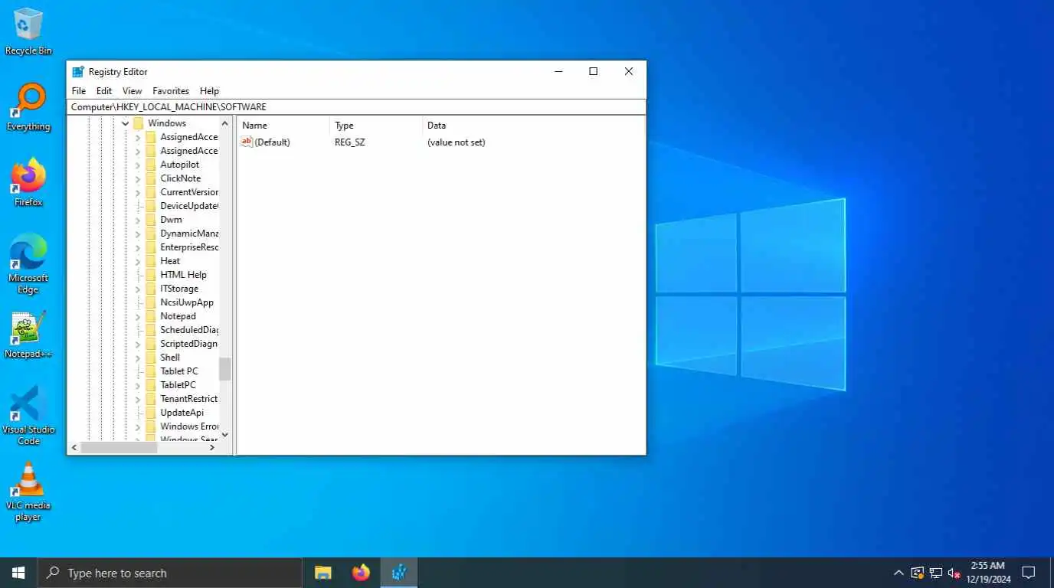1054x588 pixels.
Task: Open the Microsoft Edge desktop shortcut
Action: (28, 263)
